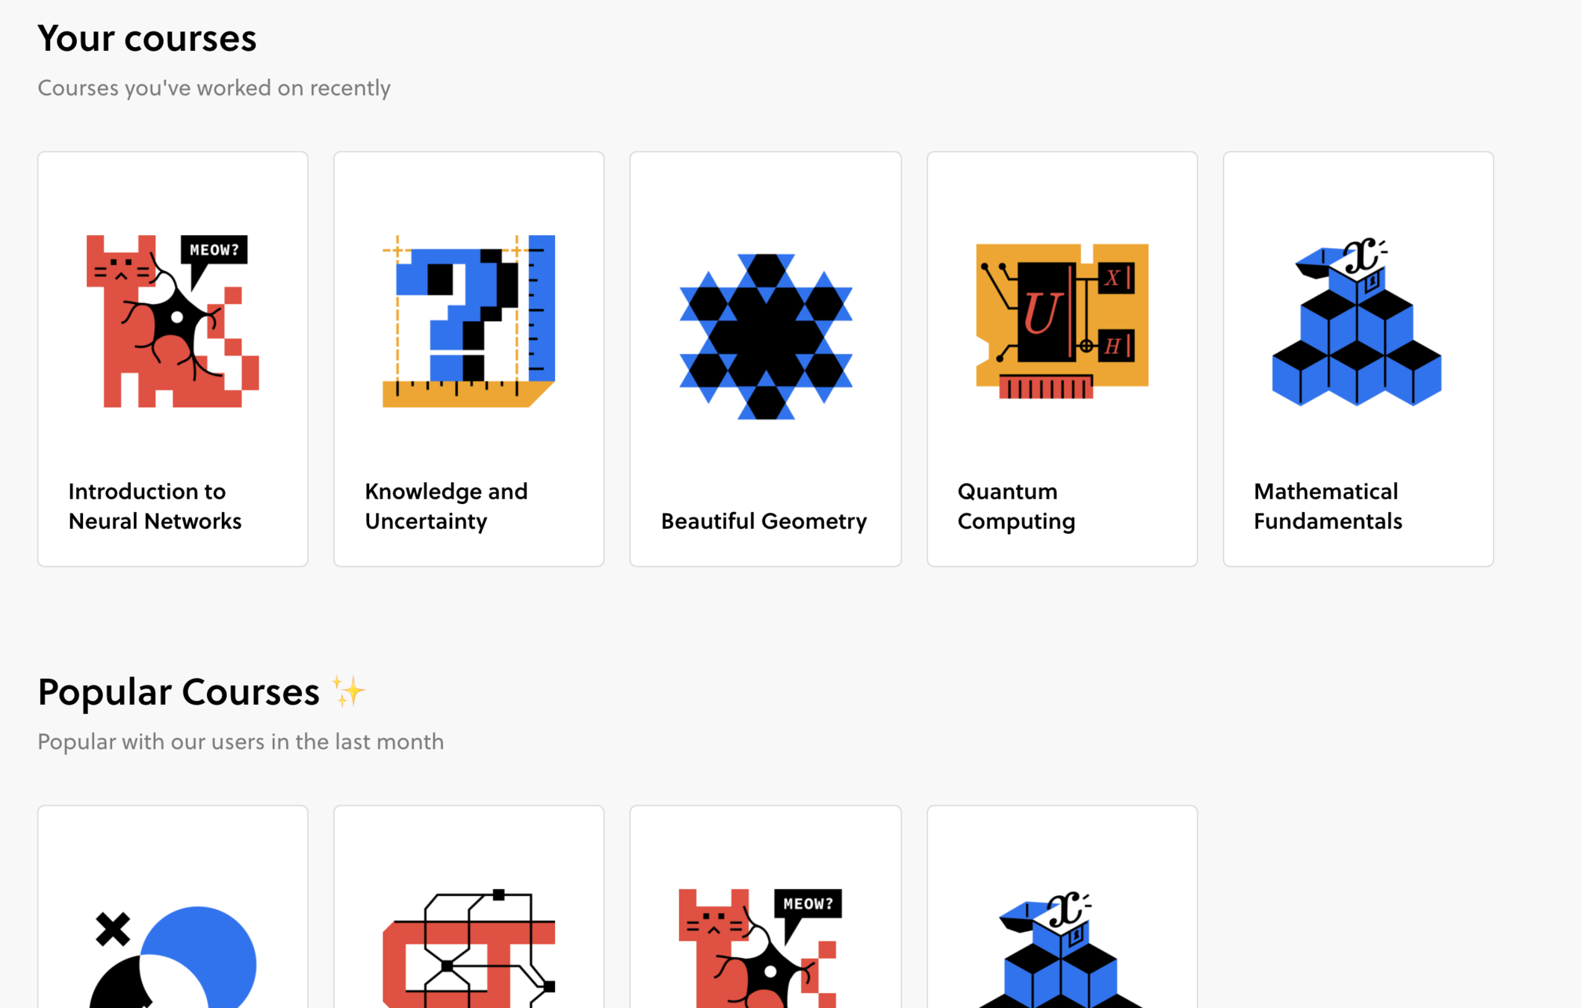Click the black and blue hexagon snowflake illustration
This screenshot has width=1581, height=1008.
tap(765, 336)
